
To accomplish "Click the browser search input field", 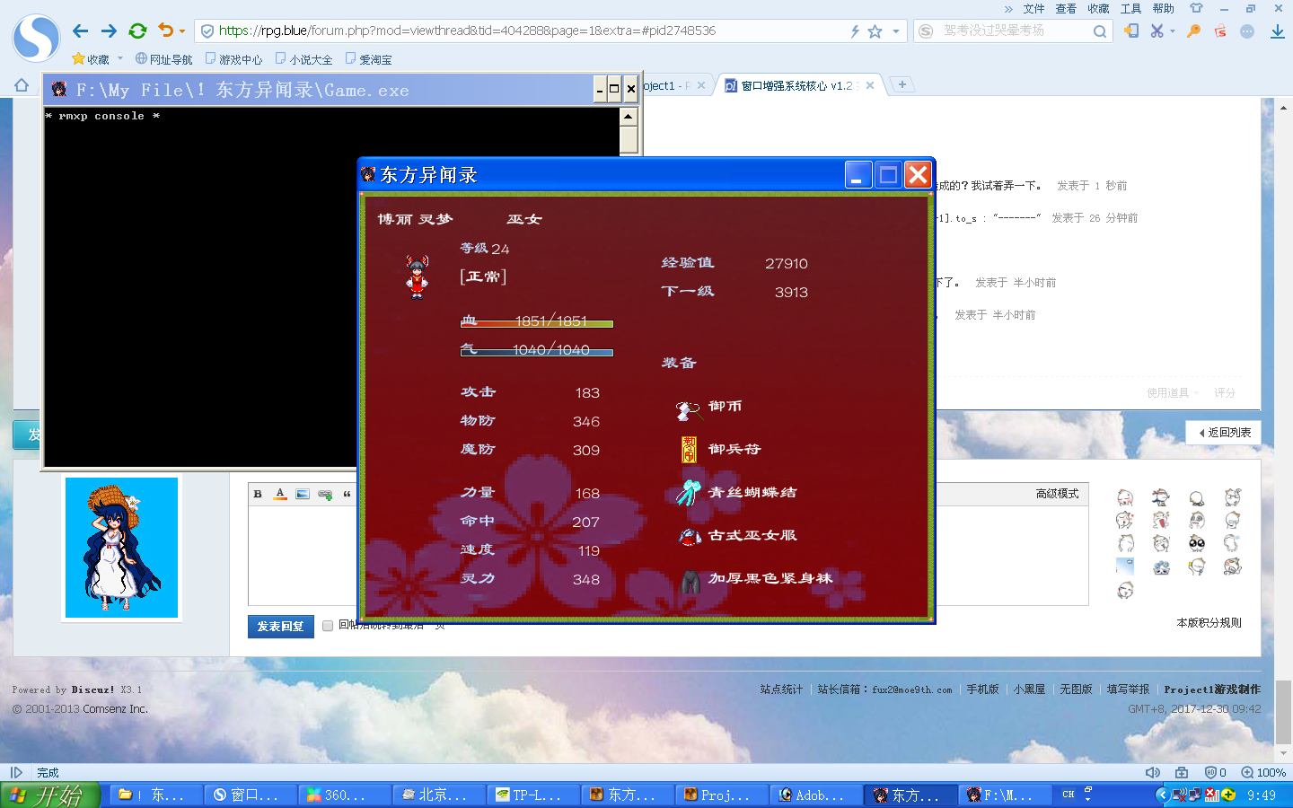I will [1015, 31].
